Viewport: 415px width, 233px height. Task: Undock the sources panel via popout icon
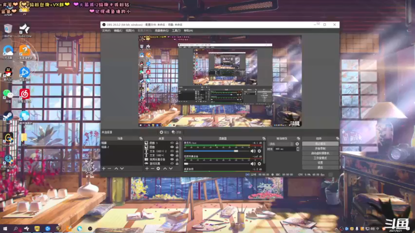pyautogui.click(x=180, y=138)
